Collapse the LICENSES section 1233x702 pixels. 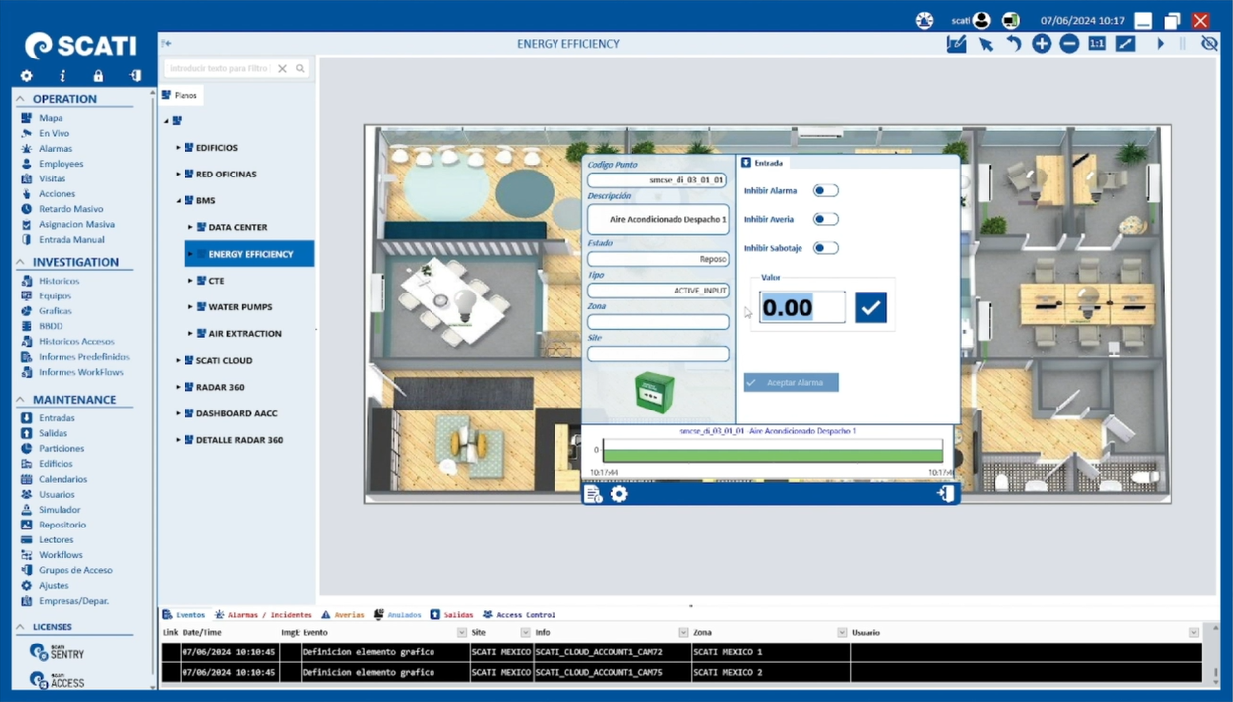pyautogui.click(x=20, y=627)
